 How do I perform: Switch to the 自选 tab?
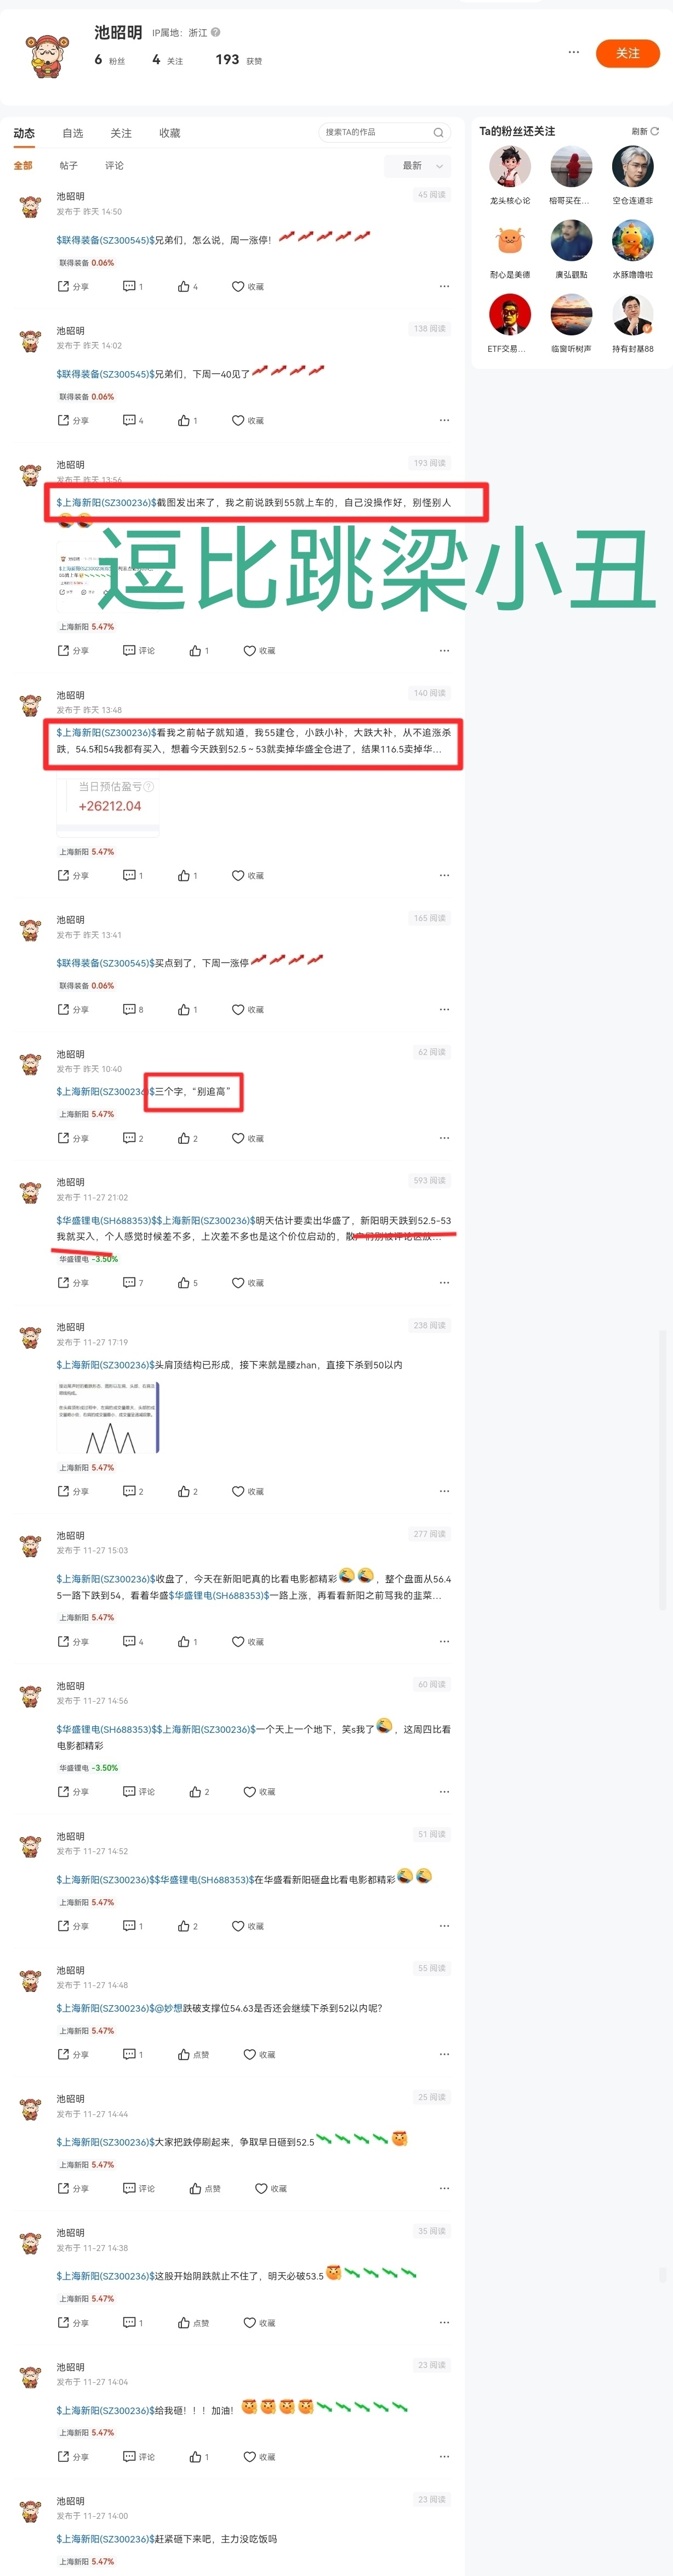pos(73,133)
